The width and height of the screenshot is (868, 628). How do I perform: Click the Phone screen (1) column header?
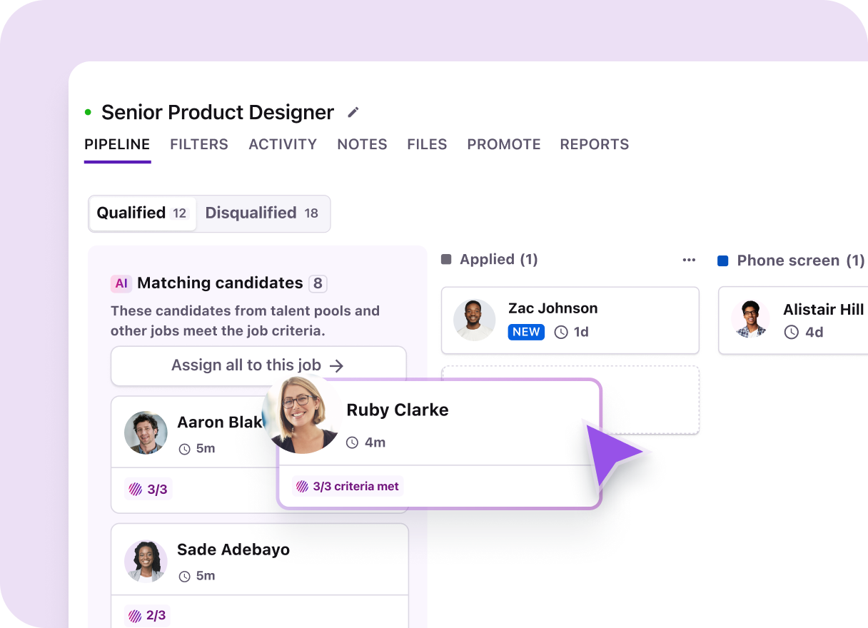801,261
